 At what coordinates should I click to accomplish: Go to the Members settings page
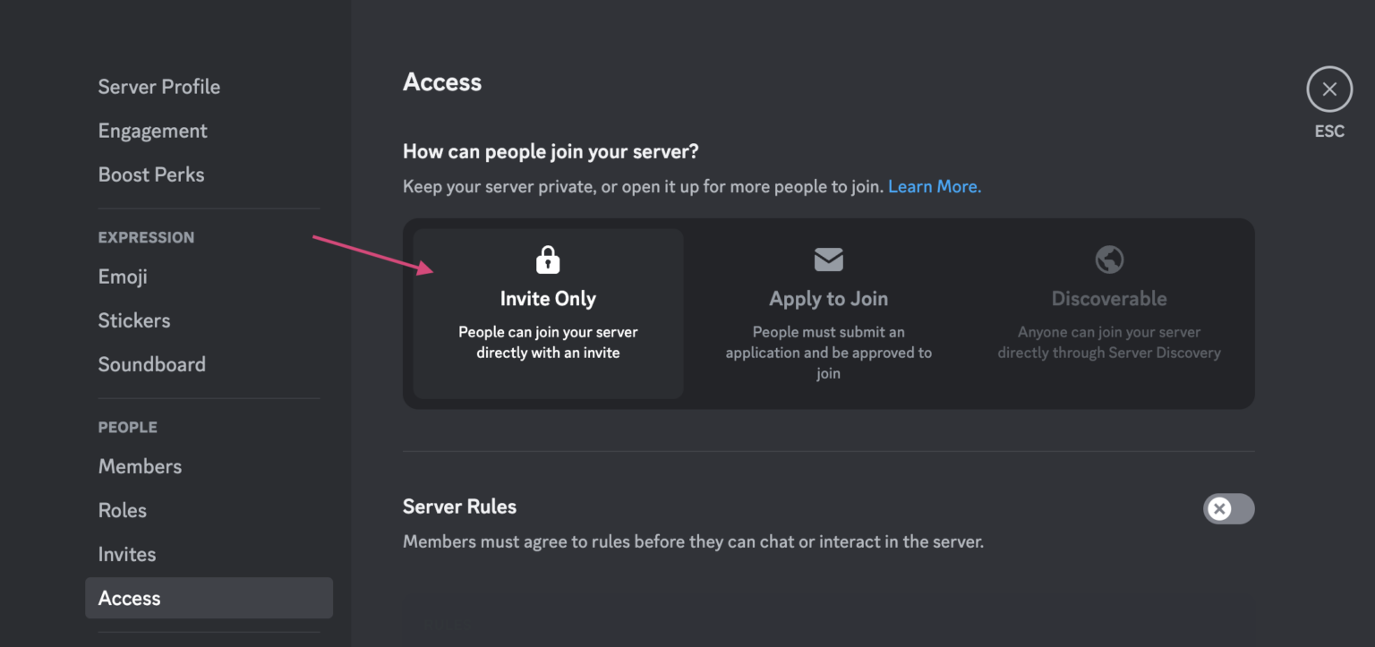[x=140, y=466]
